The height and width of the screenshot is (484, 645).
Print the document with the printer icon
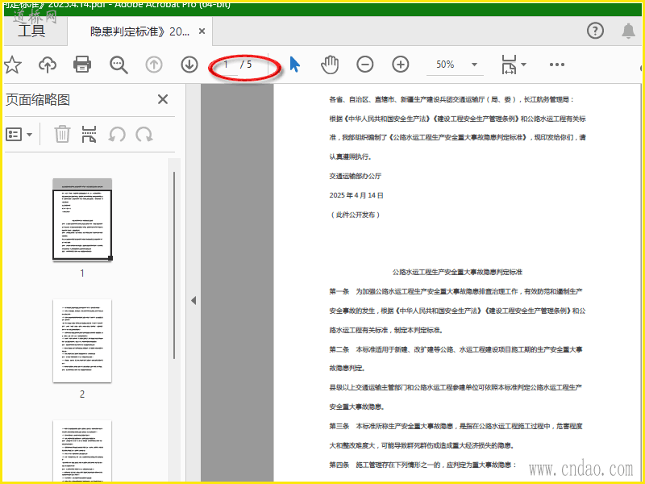(82, 65)
